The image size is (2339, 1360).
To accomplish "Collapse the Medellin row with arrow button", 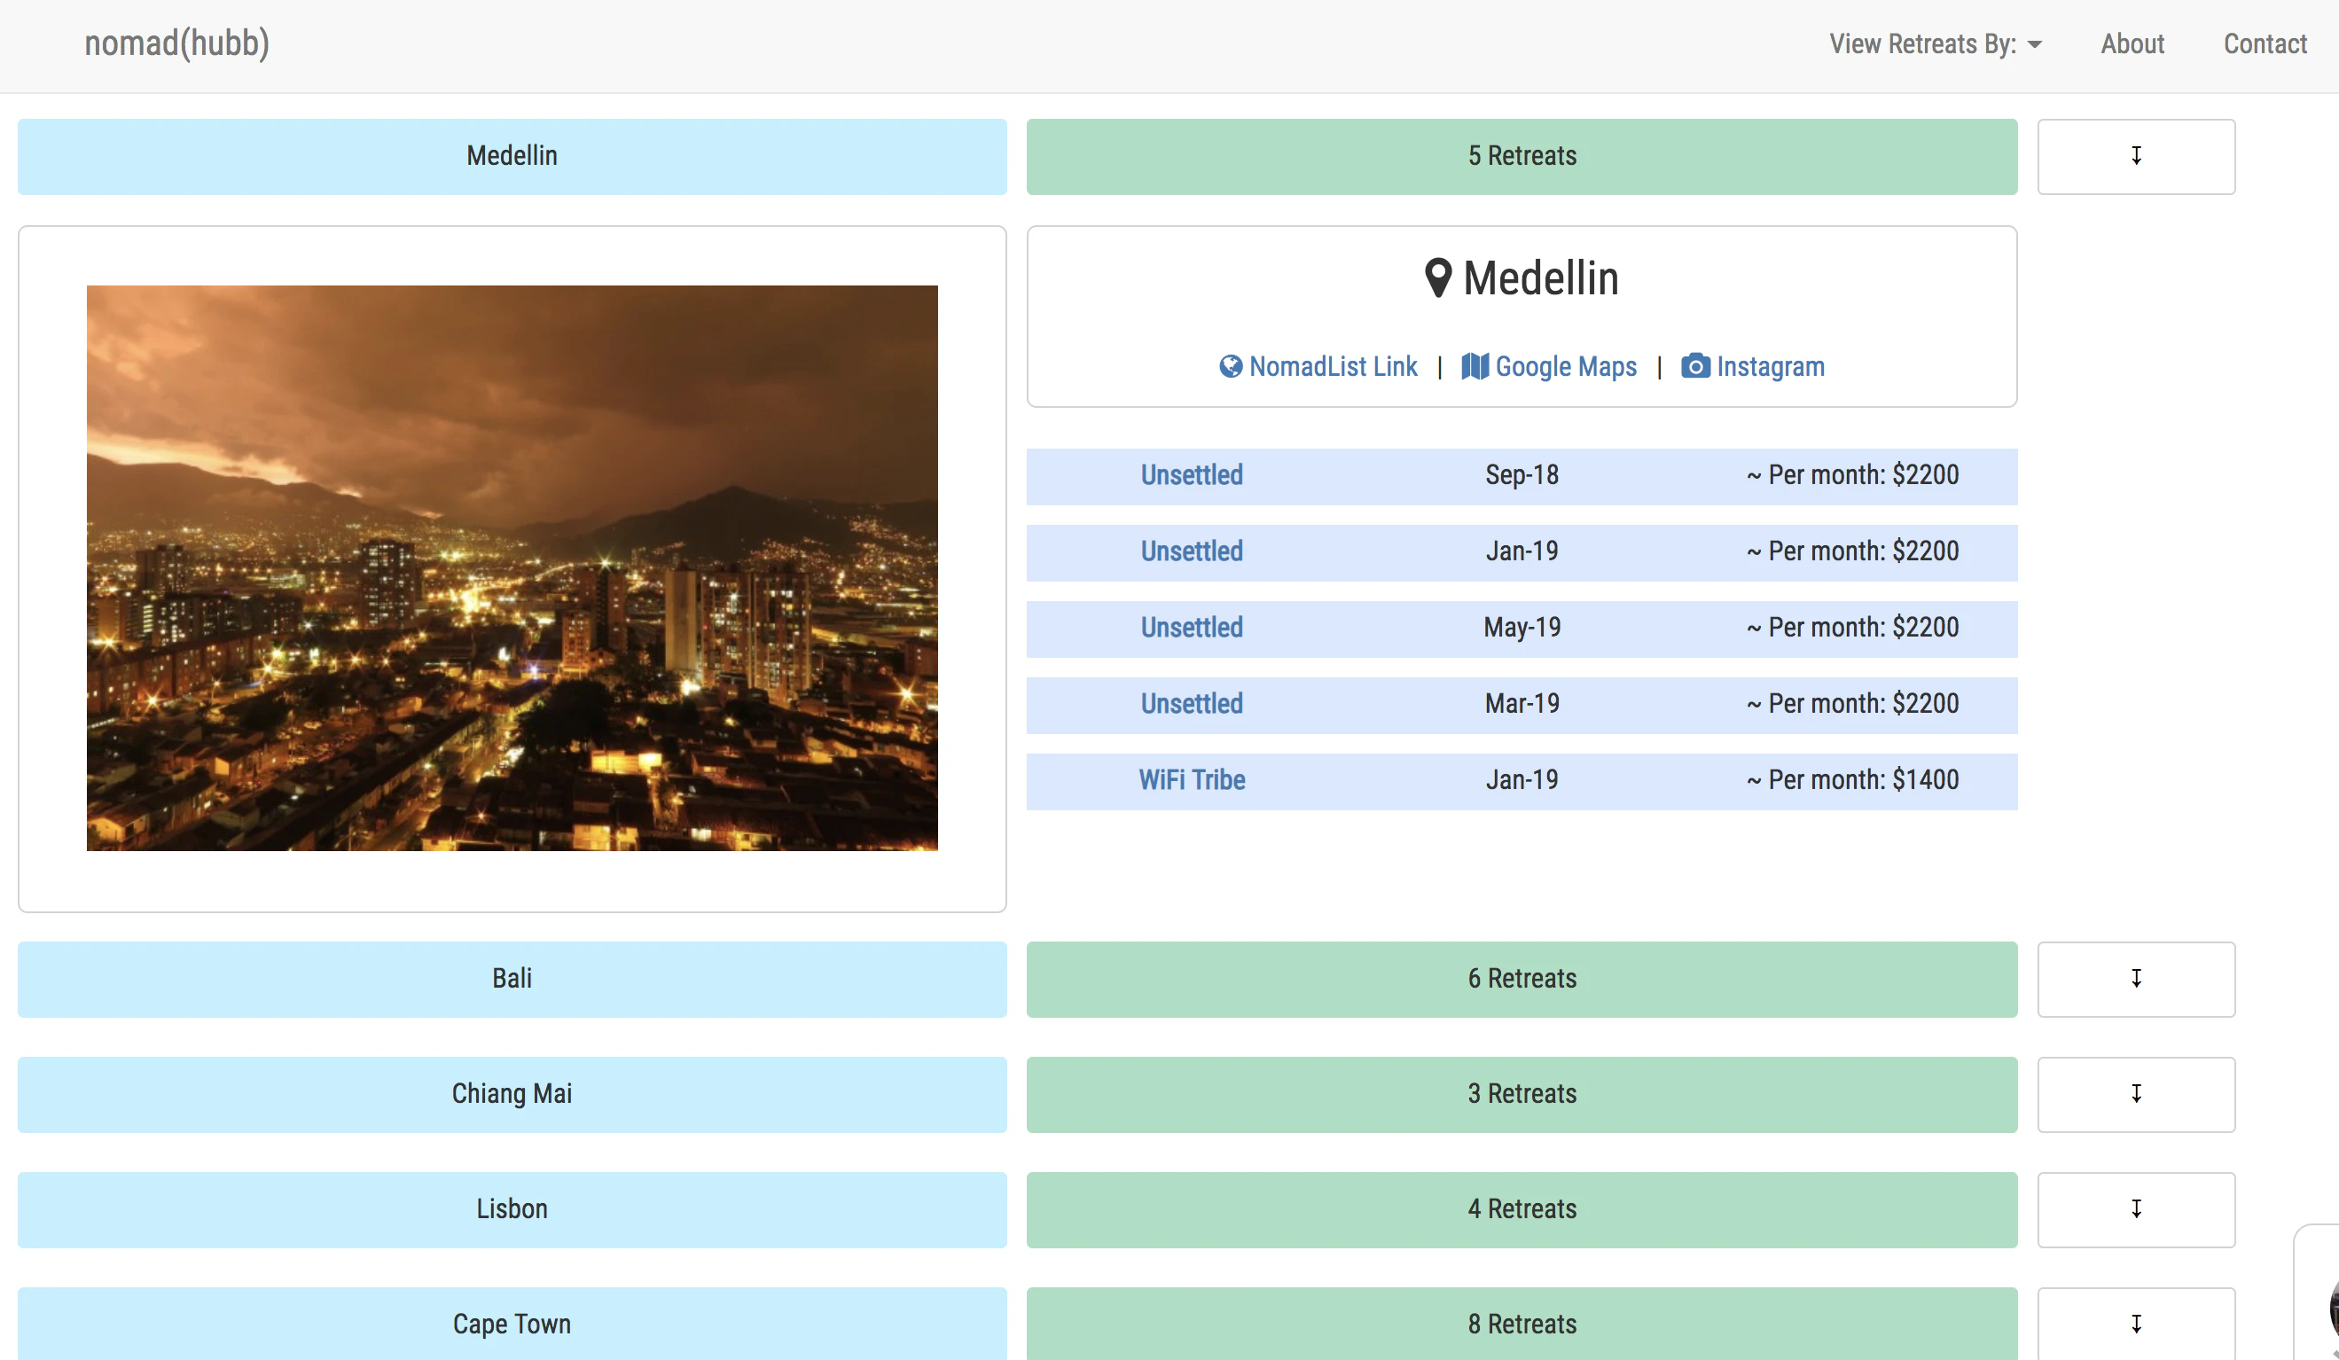I will pos(2135,156).
